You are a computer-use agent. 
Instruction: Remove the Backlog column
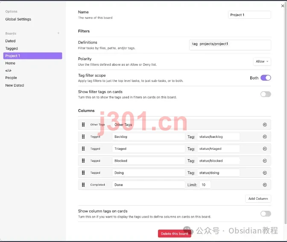(x=265, y=137)
